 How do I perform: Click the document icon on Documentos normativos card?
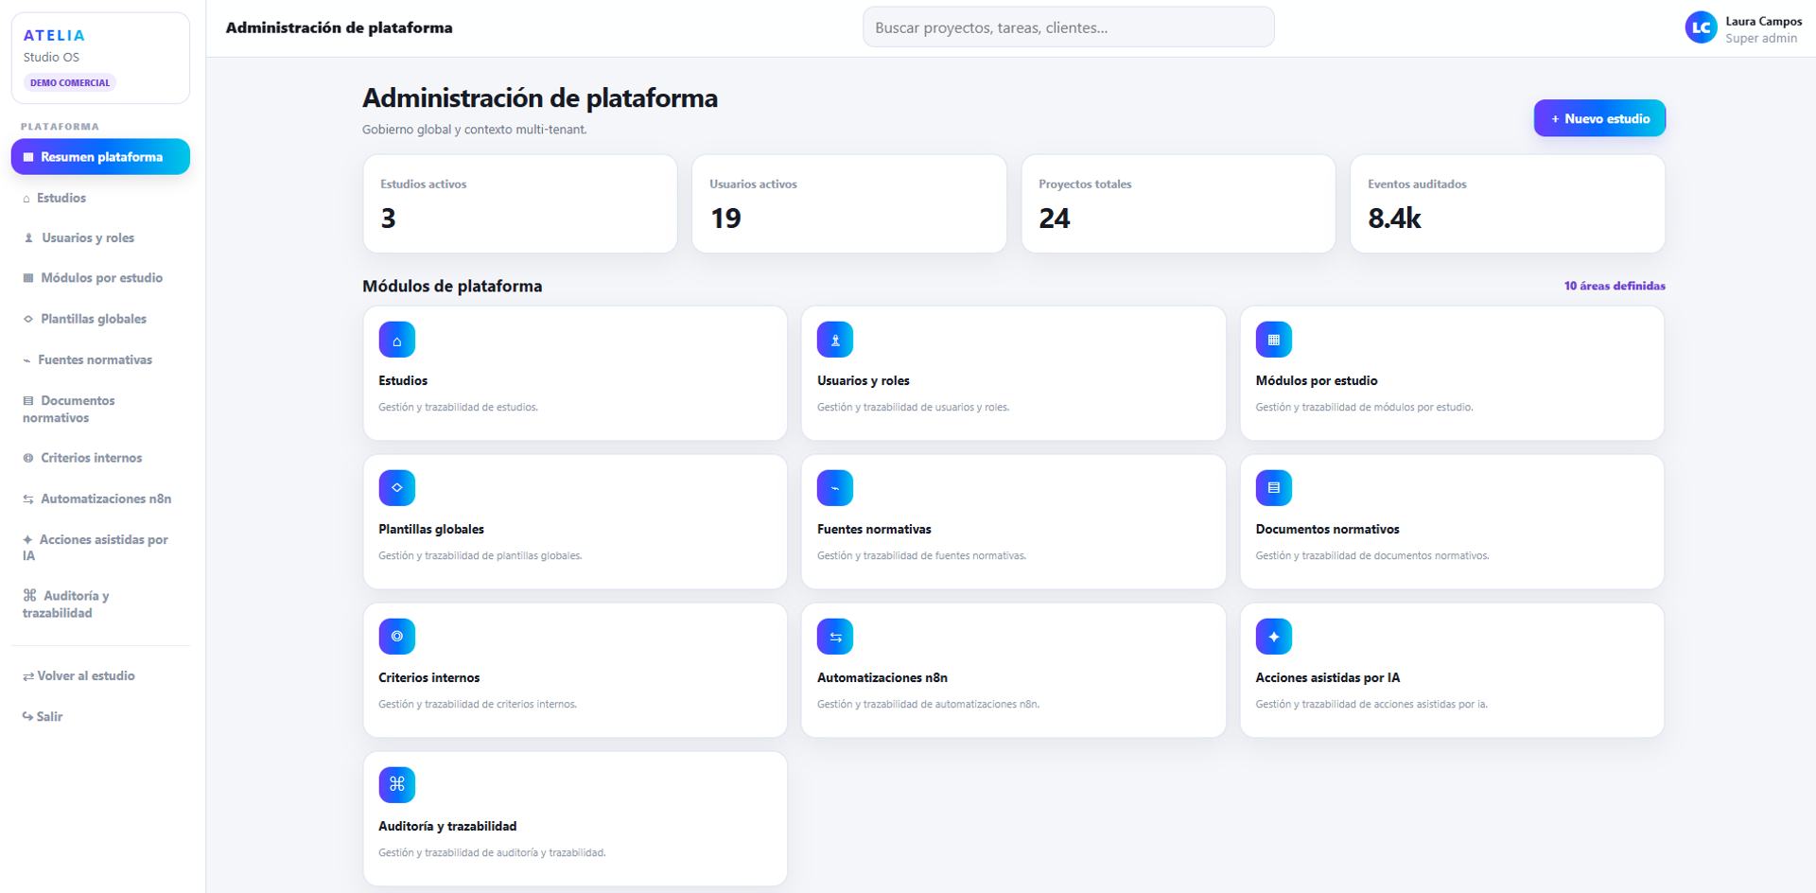pyautogui.click(x=1274, y=488)
